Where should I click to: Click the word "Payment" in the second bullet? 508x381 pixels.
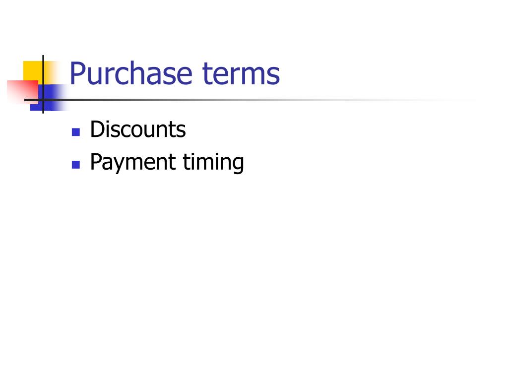coord(133,163)
